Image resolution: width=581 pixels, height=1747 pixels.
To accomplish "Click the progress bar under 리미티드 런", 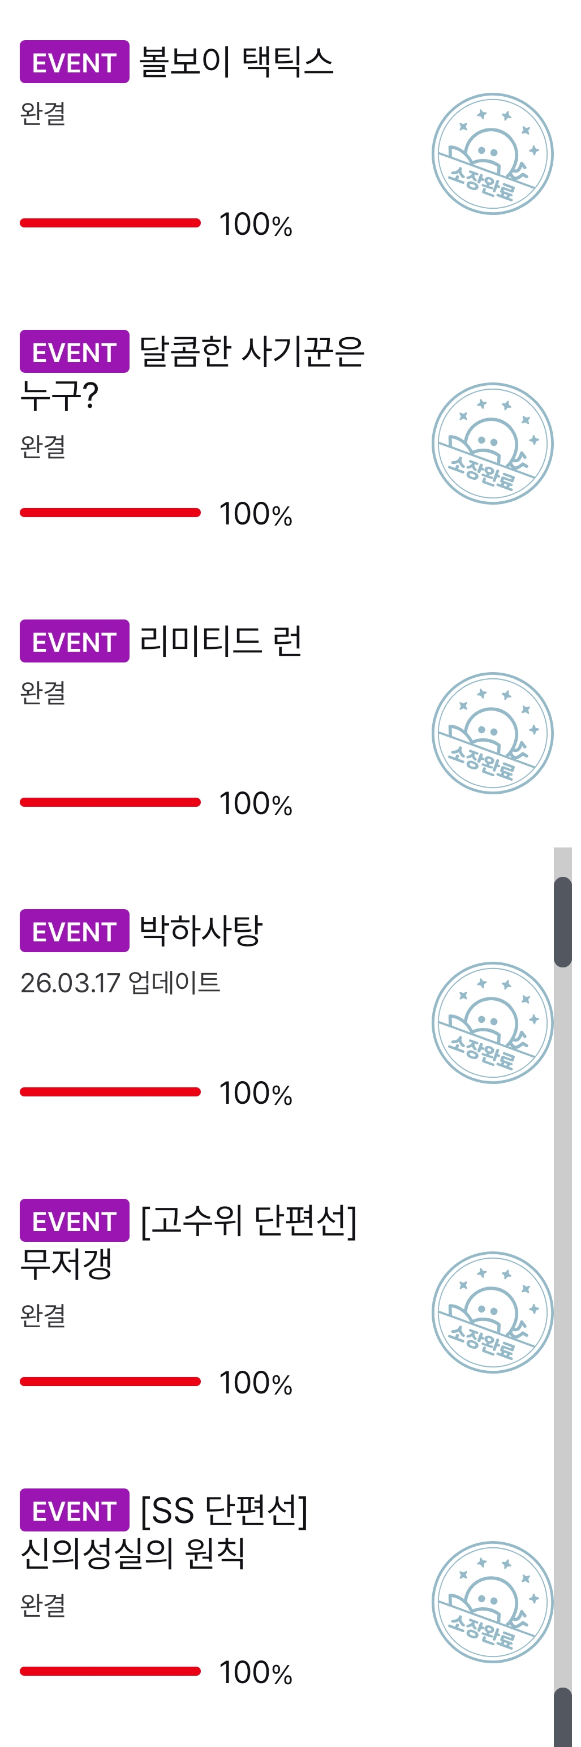I will click(x=110, y=802).
